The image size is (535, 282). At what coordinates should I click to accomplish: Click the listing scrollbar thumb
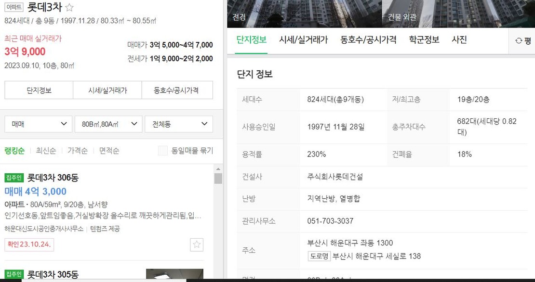click(x=218, y=179)
